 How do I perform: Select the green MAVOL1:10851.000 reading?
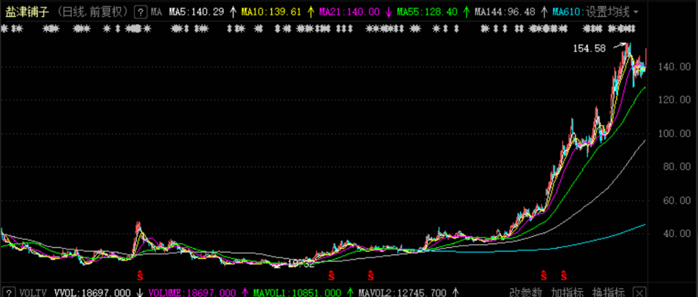297,293
